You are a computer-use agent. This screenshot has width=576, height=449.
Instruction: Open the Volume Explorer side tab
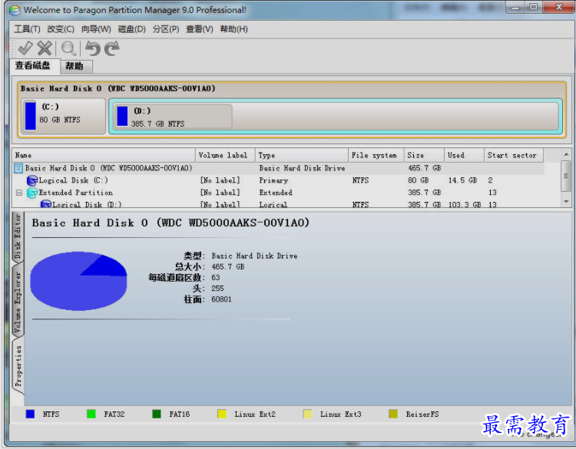tap(18, 302)
